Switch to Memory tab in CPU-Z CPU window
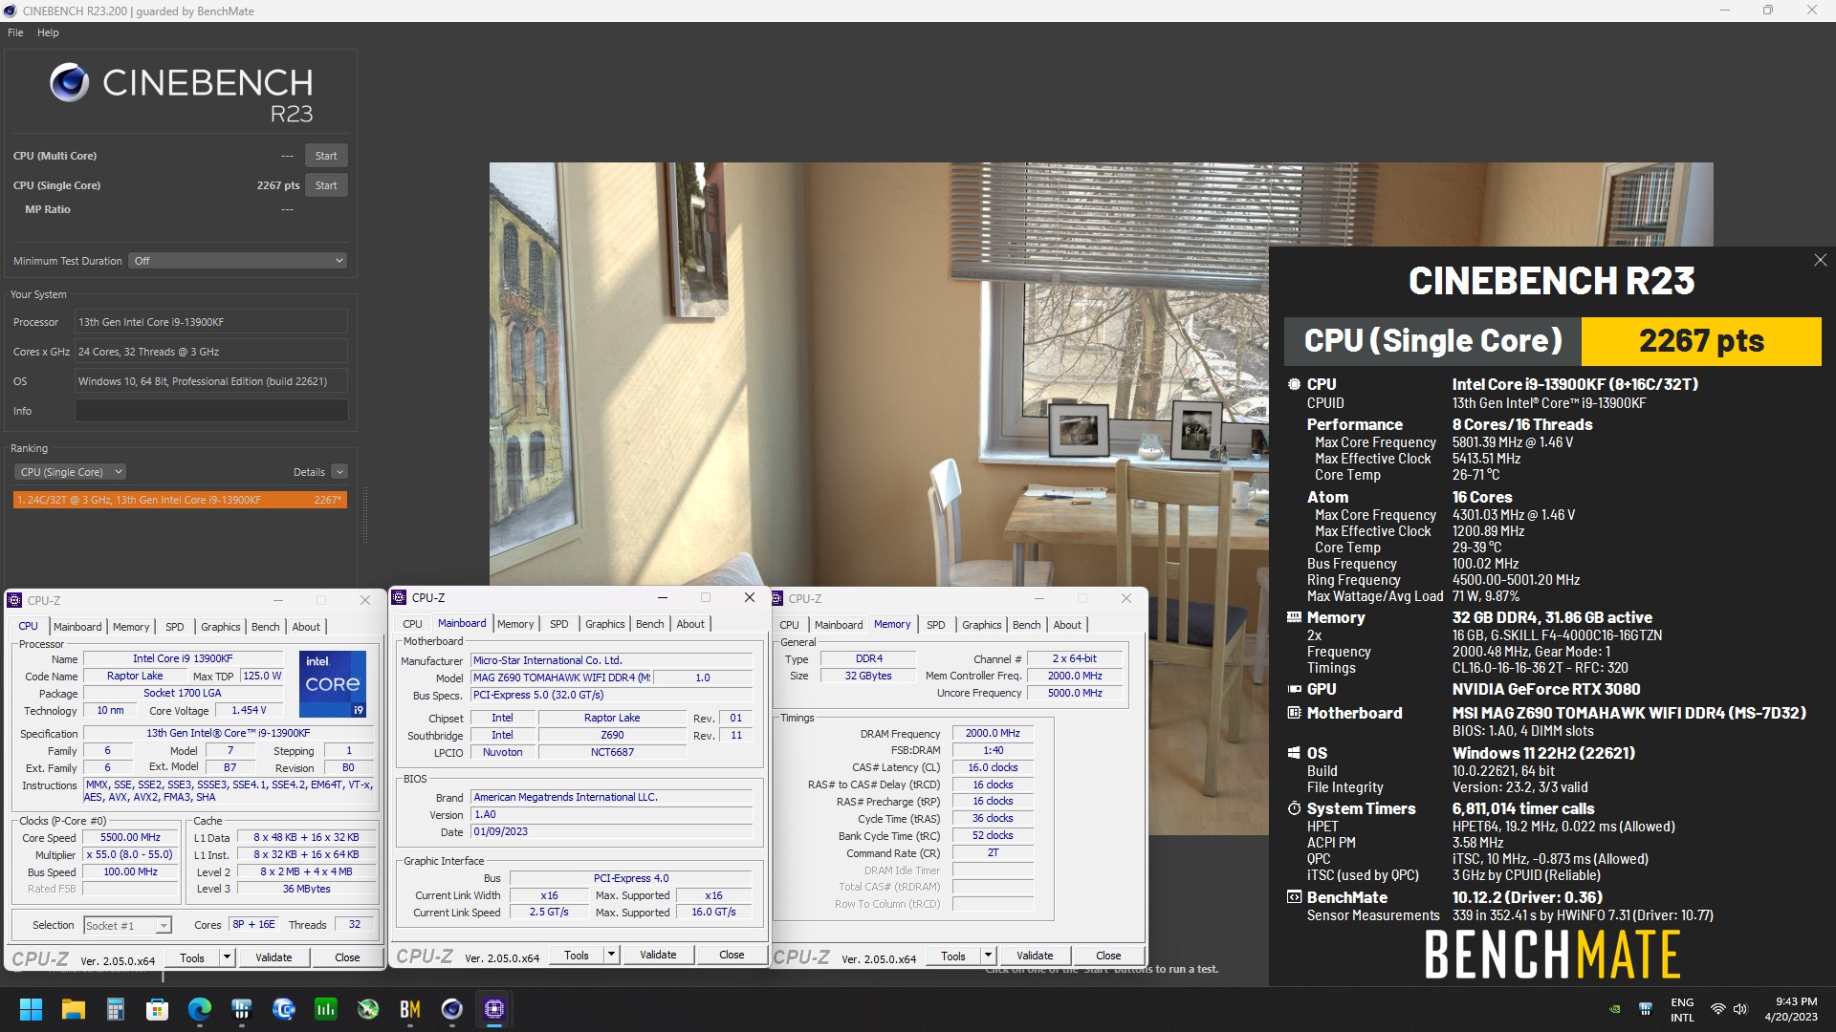The width and height of the screenshot is (1836, 1032). 131,627
